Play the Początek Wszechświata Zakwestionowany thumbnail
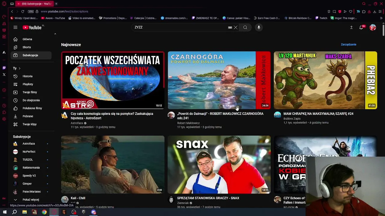This screenshot has width=385, height=216. [113, 80]
